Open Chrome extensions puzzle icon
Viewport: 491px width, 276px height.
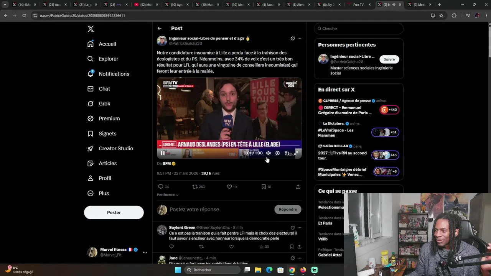[454, 15]
